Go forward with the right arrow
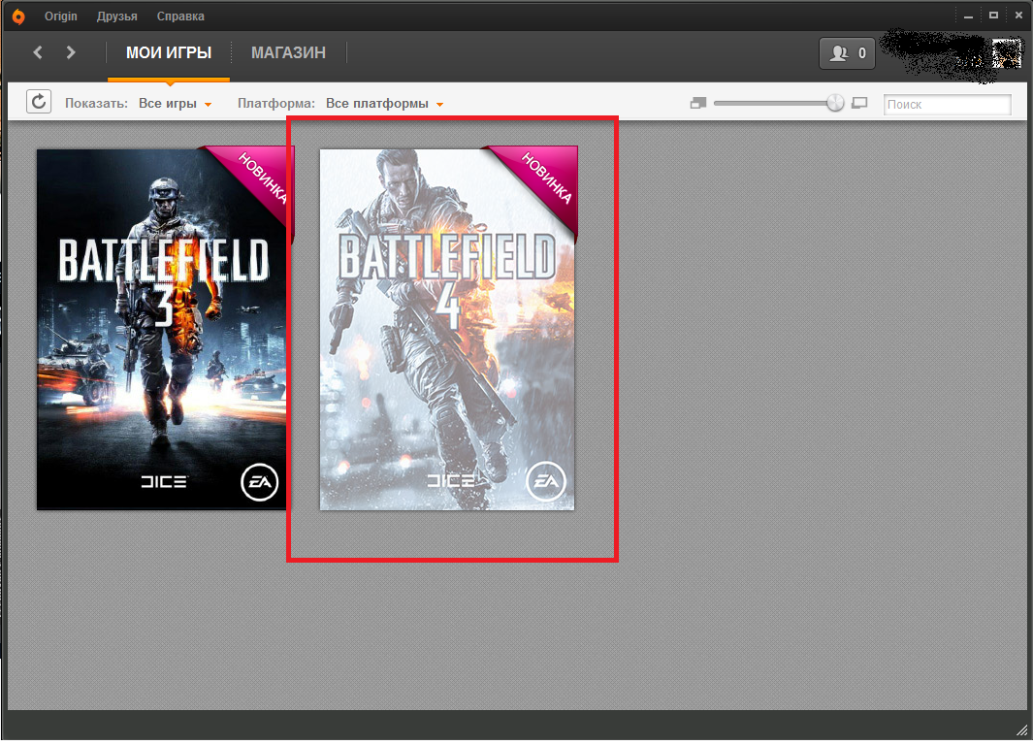Viewport: 1033px width, 745px height. (71, 52)
